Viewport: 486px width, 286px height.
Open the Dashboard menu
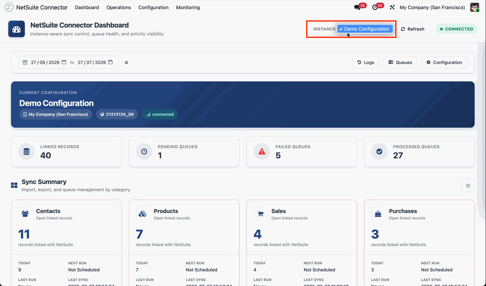click(x=87, y=7)
